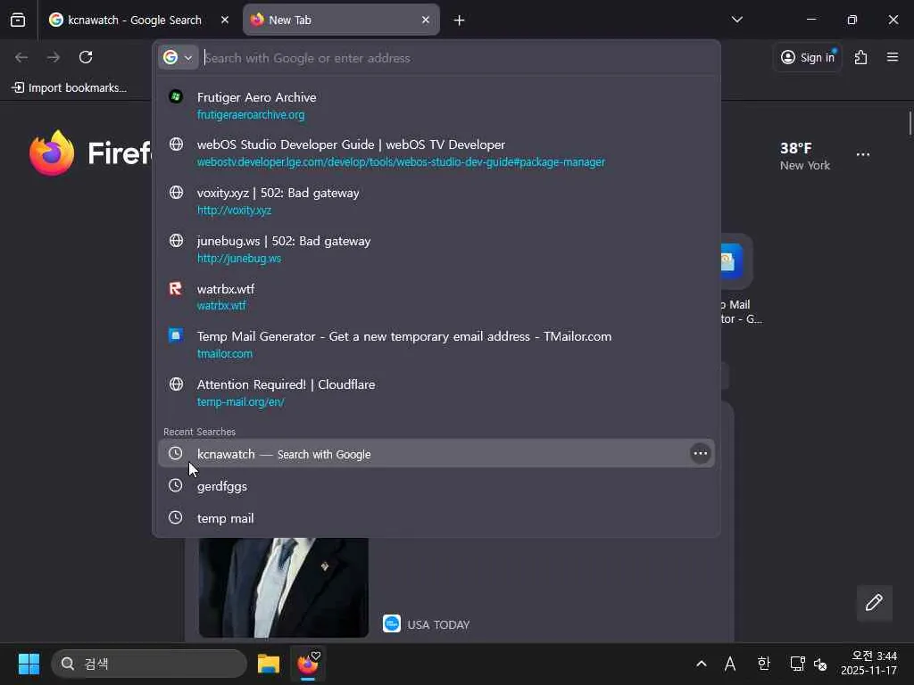Screen dimensions: 914x685
Task: Click the webOS Studio globe icon
Action: click(x=176, y=144)
